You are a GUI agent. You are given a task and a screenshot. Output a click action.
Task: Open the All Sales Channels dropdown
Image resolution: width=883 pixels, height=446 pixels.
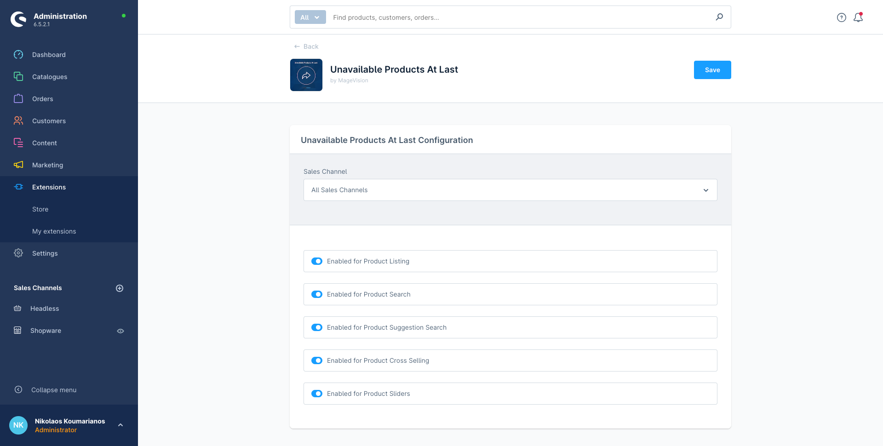510,190
